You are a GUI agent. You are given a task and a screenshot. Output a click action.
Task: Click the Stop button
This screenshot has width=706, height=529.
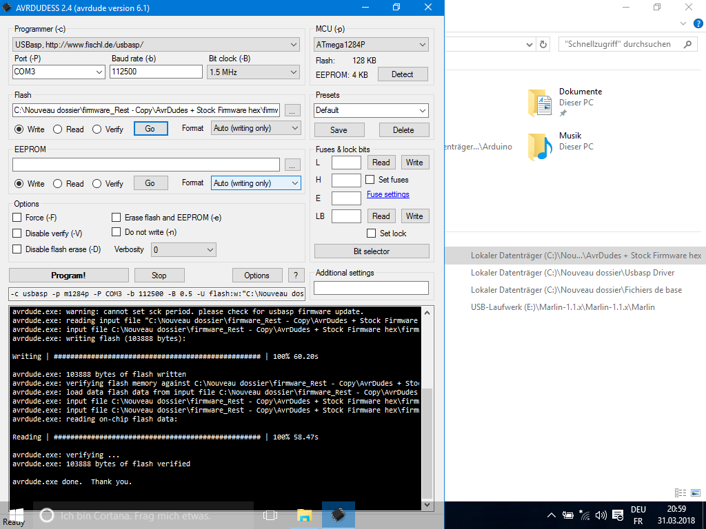click(159, 276)
